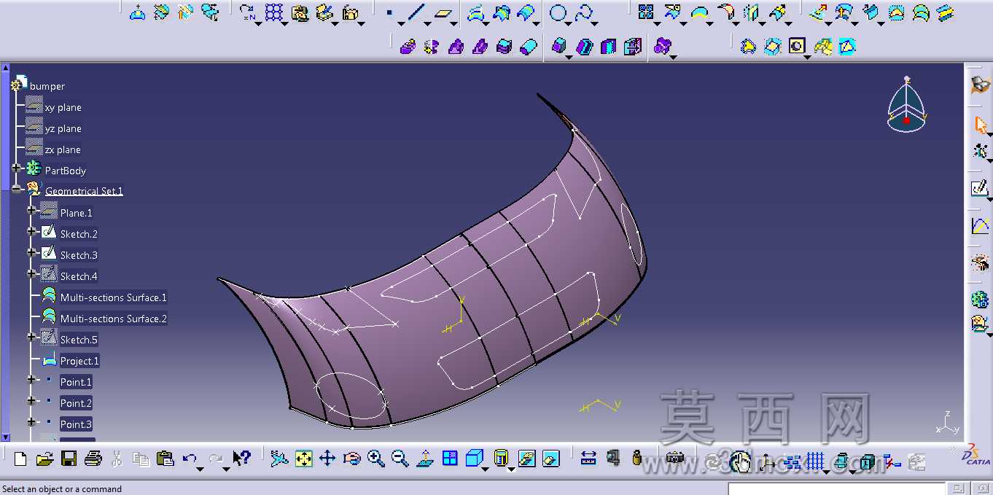
Task: Click the Object Repetition (xN) icon
Action: (249, 12)
